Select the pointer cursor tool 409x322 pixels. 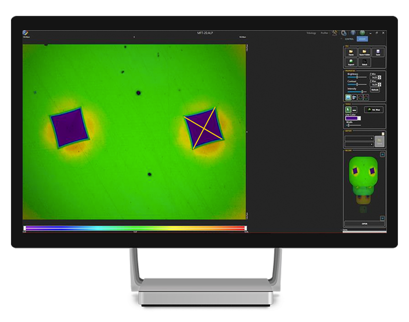pos(348,110)
